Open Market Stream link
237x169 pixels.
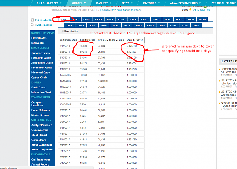point(40,115)
